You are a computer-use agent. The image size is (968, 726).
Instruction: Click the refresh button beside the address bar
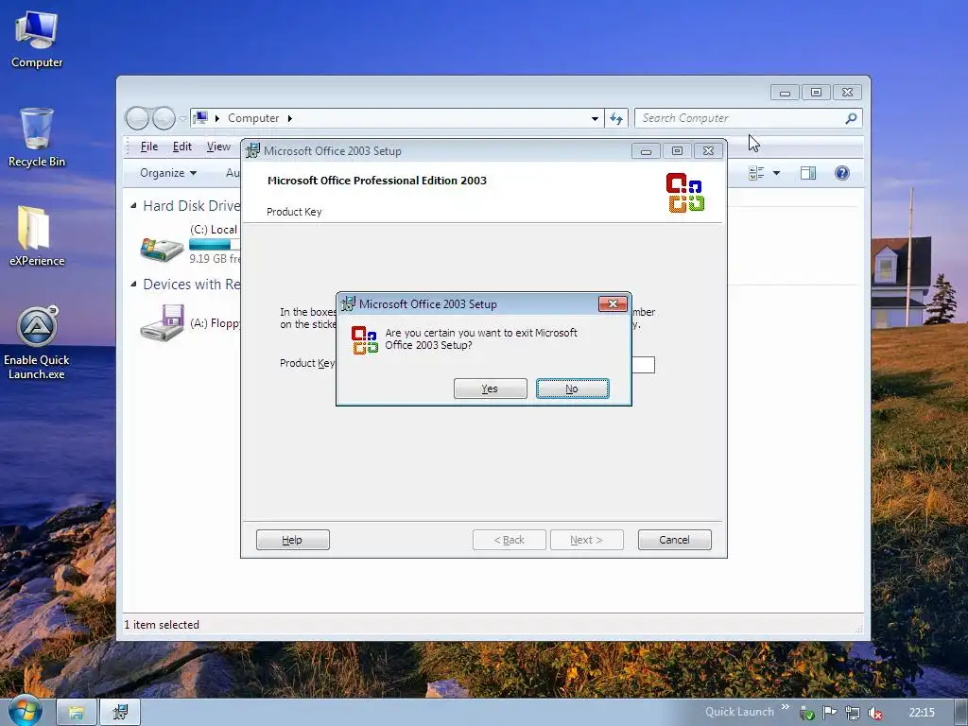click(x=616, y=118)
